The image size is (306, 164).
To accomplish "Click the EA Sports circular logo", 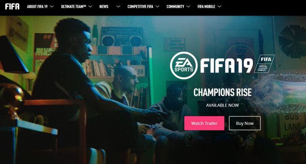I will point(184,65).
